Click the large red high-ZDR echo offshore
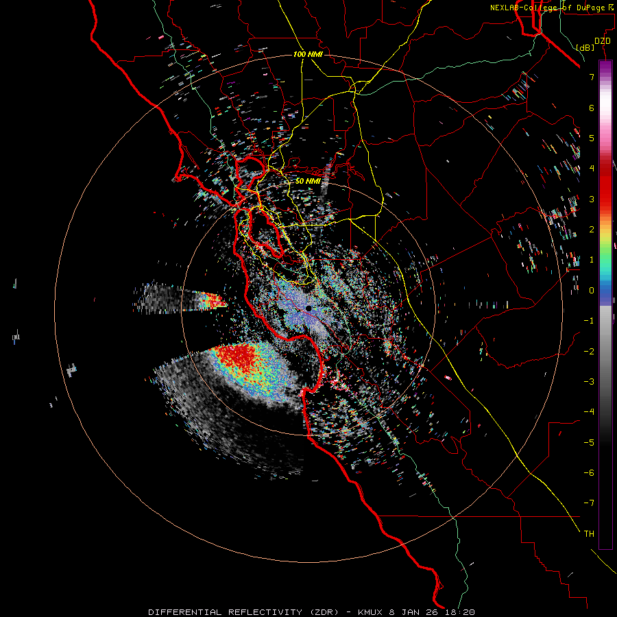Screen dimensions: 617x617 click(240, 358)
